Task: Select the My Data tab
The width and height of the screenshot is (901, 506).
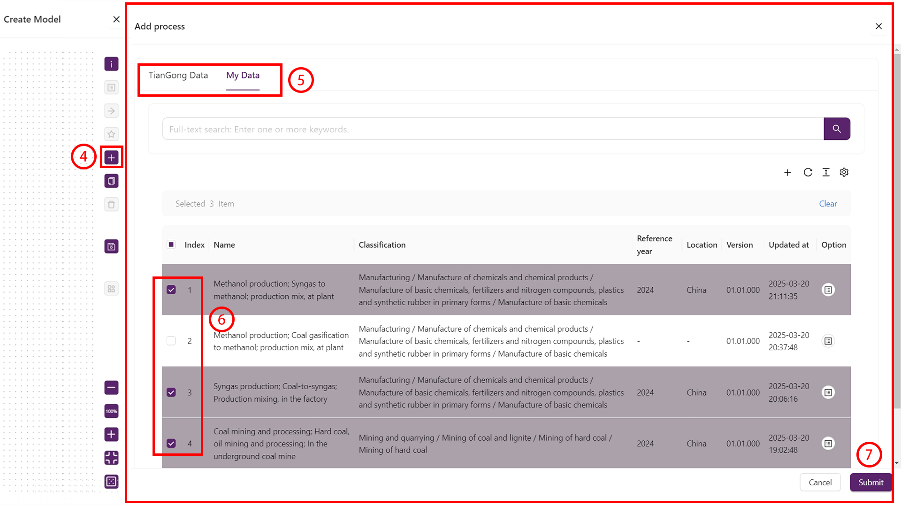Action: 243,75
